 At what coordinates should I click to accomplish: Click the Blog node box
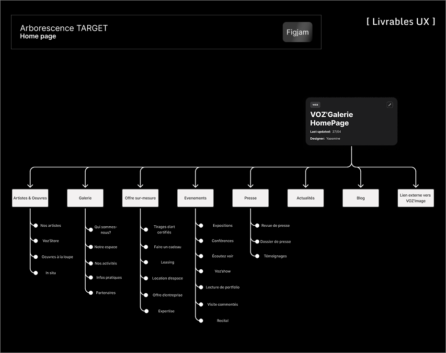(x=361, y=198)
